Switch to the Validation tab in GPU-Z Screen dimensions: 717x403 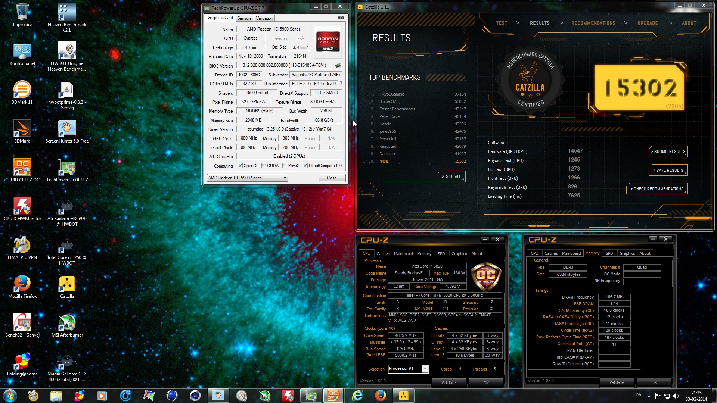pyautogui.click(x=264, y=18)
